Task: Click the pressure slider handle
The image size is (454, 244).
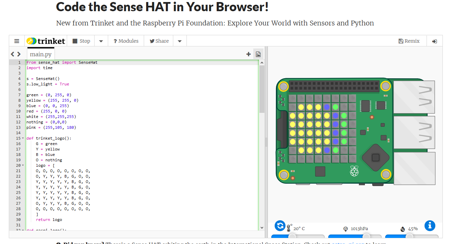Action: 367,237
